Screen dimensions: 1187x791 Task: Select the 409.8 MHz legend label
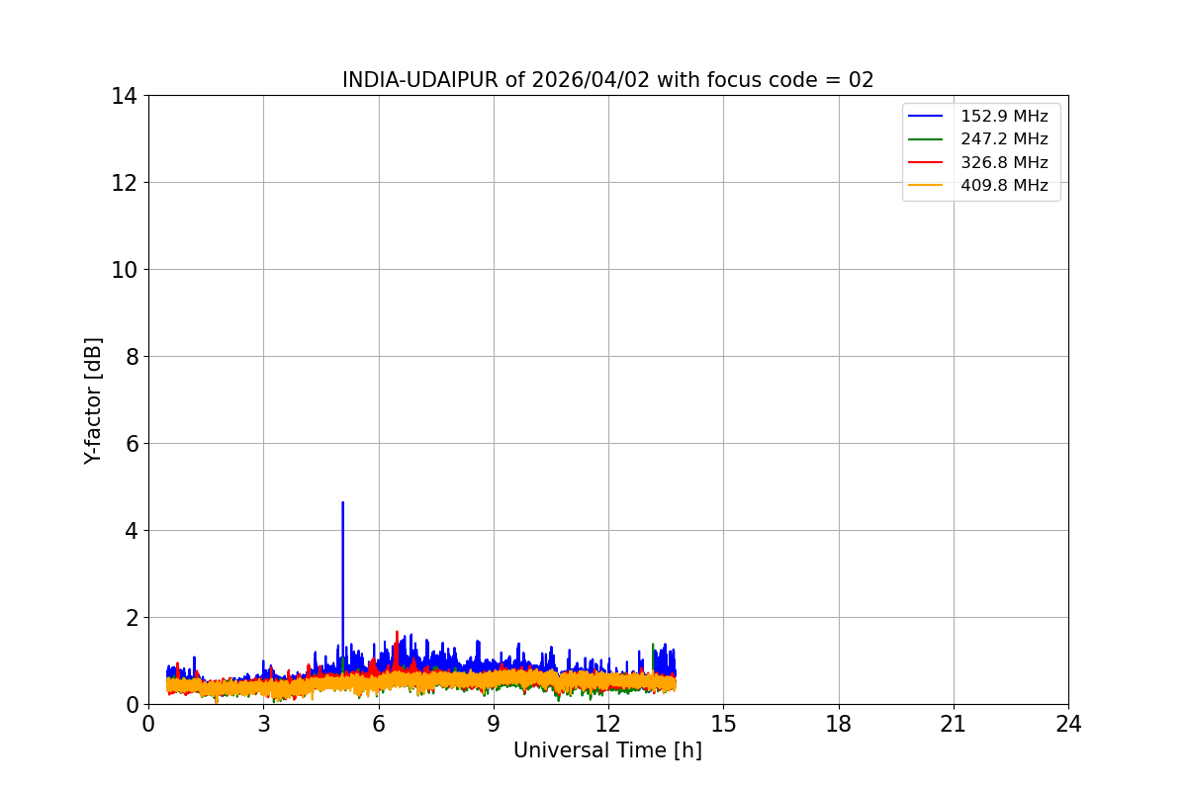coord(1004,185)
